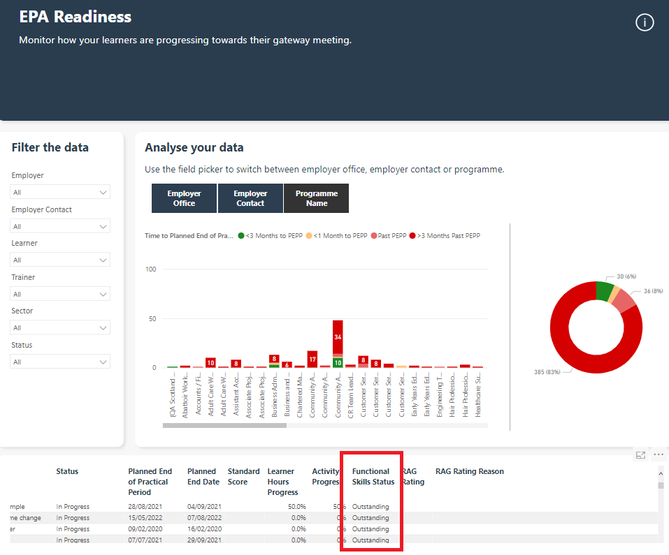Screen dimensions: 669x555
Task: Sort by Planned End Date header
Action: click(203, 477)
